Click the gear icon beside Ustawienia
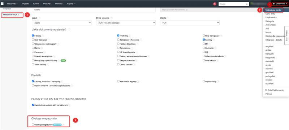Viewport: 289px width, 130px height. click(274, 4)
